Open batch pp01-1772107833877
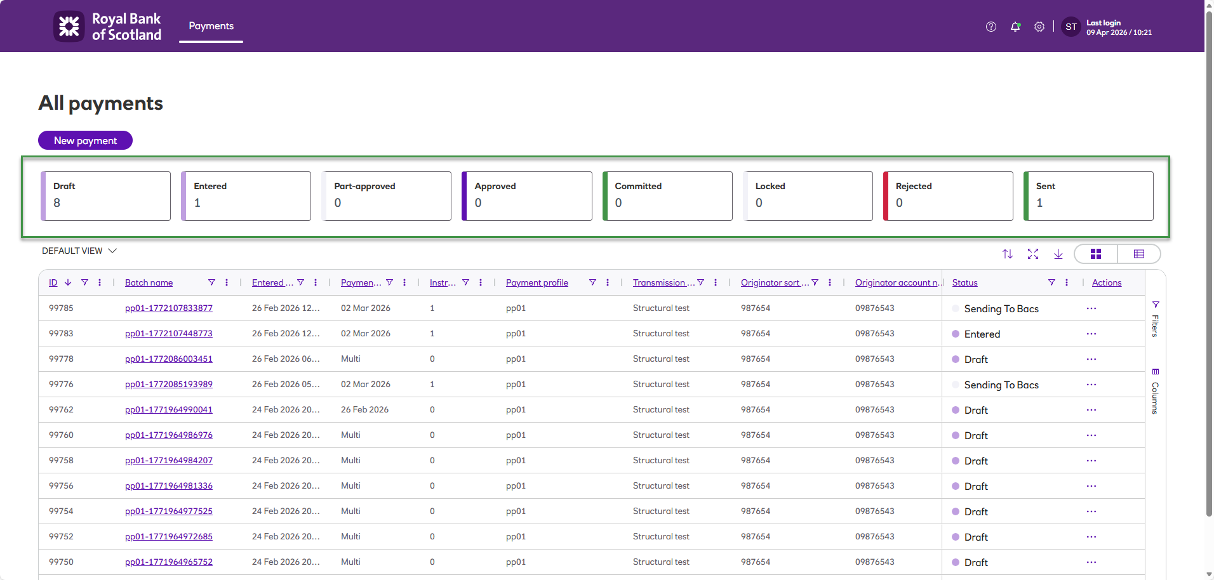This screenshot has height=580, width=1214. click(169, 308)
